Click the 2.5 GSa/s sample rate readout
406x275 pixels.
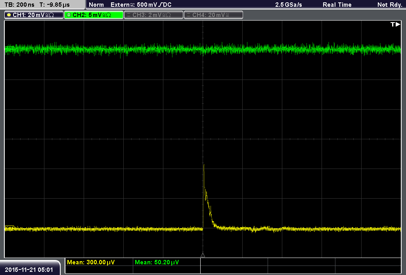point(289,5)
